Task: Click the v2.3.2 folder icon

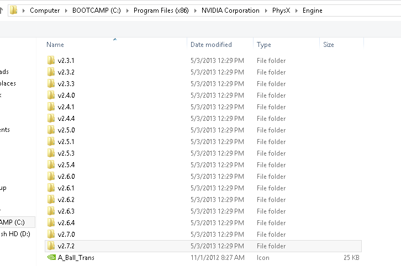Action: 51,72
